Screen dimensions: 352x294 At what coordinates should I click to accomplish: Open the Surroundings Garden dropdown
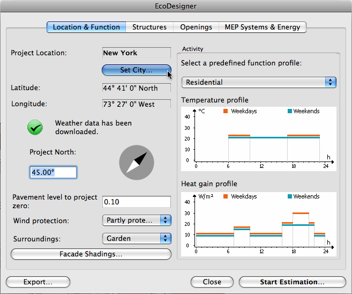[137, 239]
